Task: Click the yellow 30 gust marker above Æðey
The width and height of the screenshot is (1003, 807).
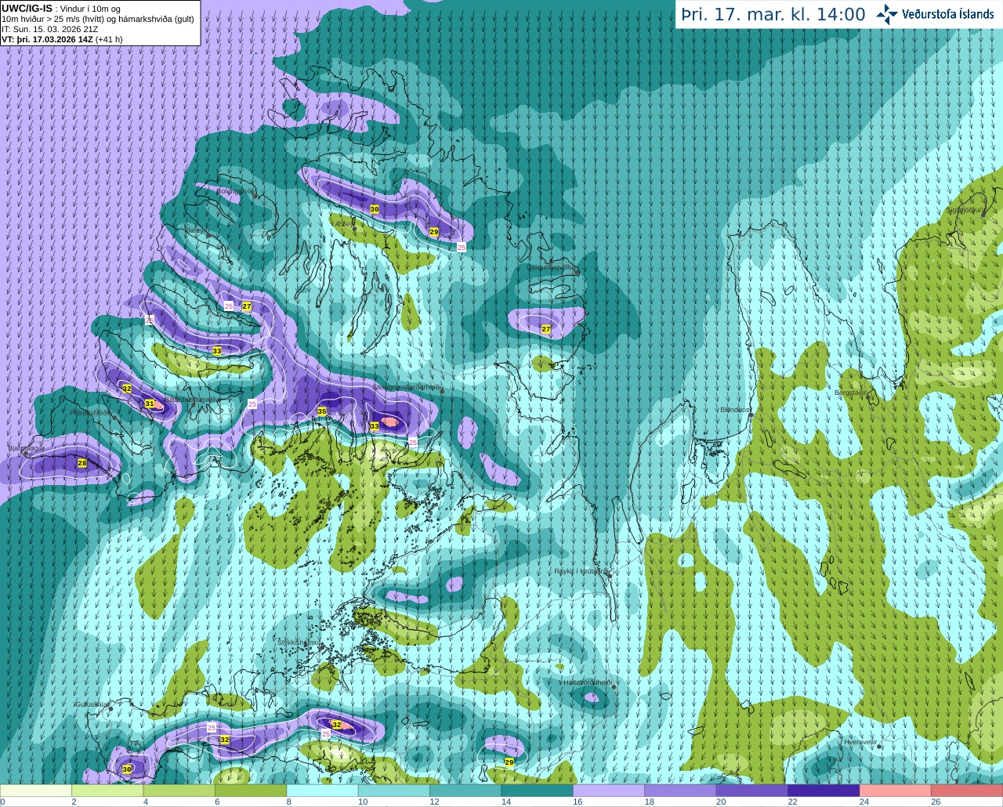Action: [375, 209]
